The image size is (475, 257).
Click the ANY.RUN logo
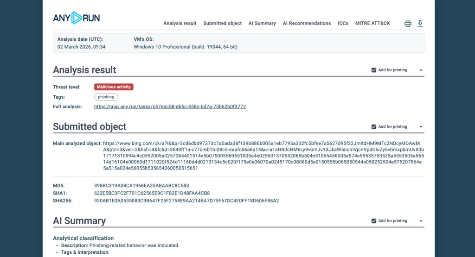coord(77,18)
